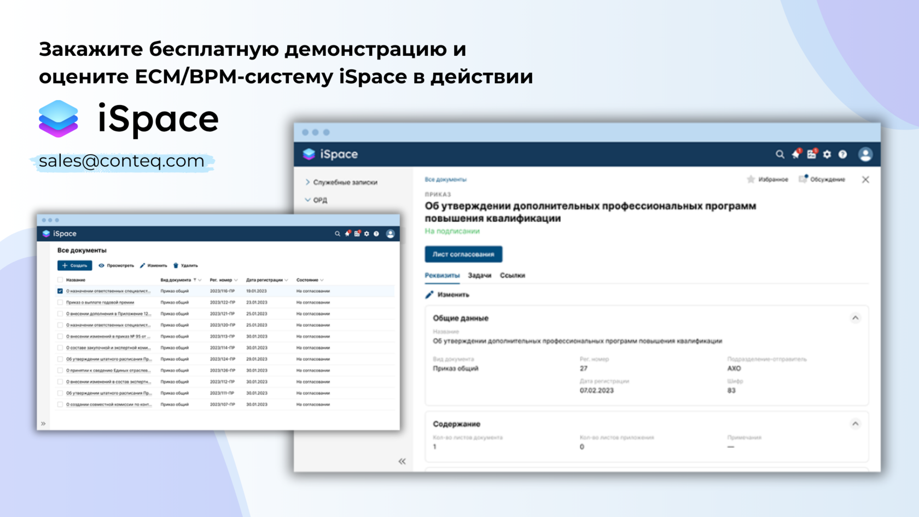Collapse the Содержание section
Viewport: 919px width, 517px height.
click(x=856, y=424)
